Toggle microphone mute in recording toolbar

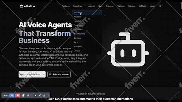(x=28, y=95)
